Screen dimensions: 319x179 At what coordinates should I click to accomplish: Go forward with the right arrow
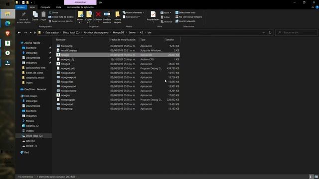pos(25,32)
